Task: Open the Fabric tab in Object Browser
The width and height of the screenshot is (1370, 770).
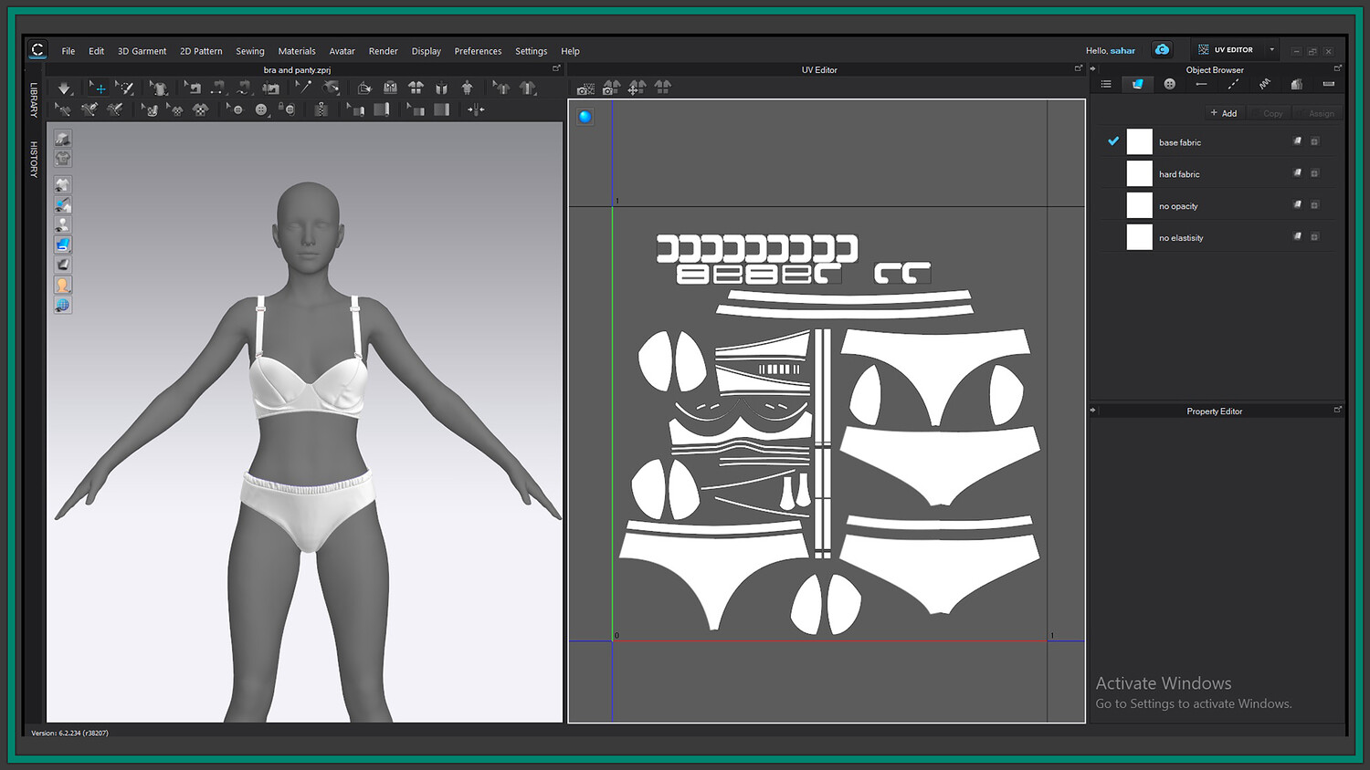Action: (1137, 84)
